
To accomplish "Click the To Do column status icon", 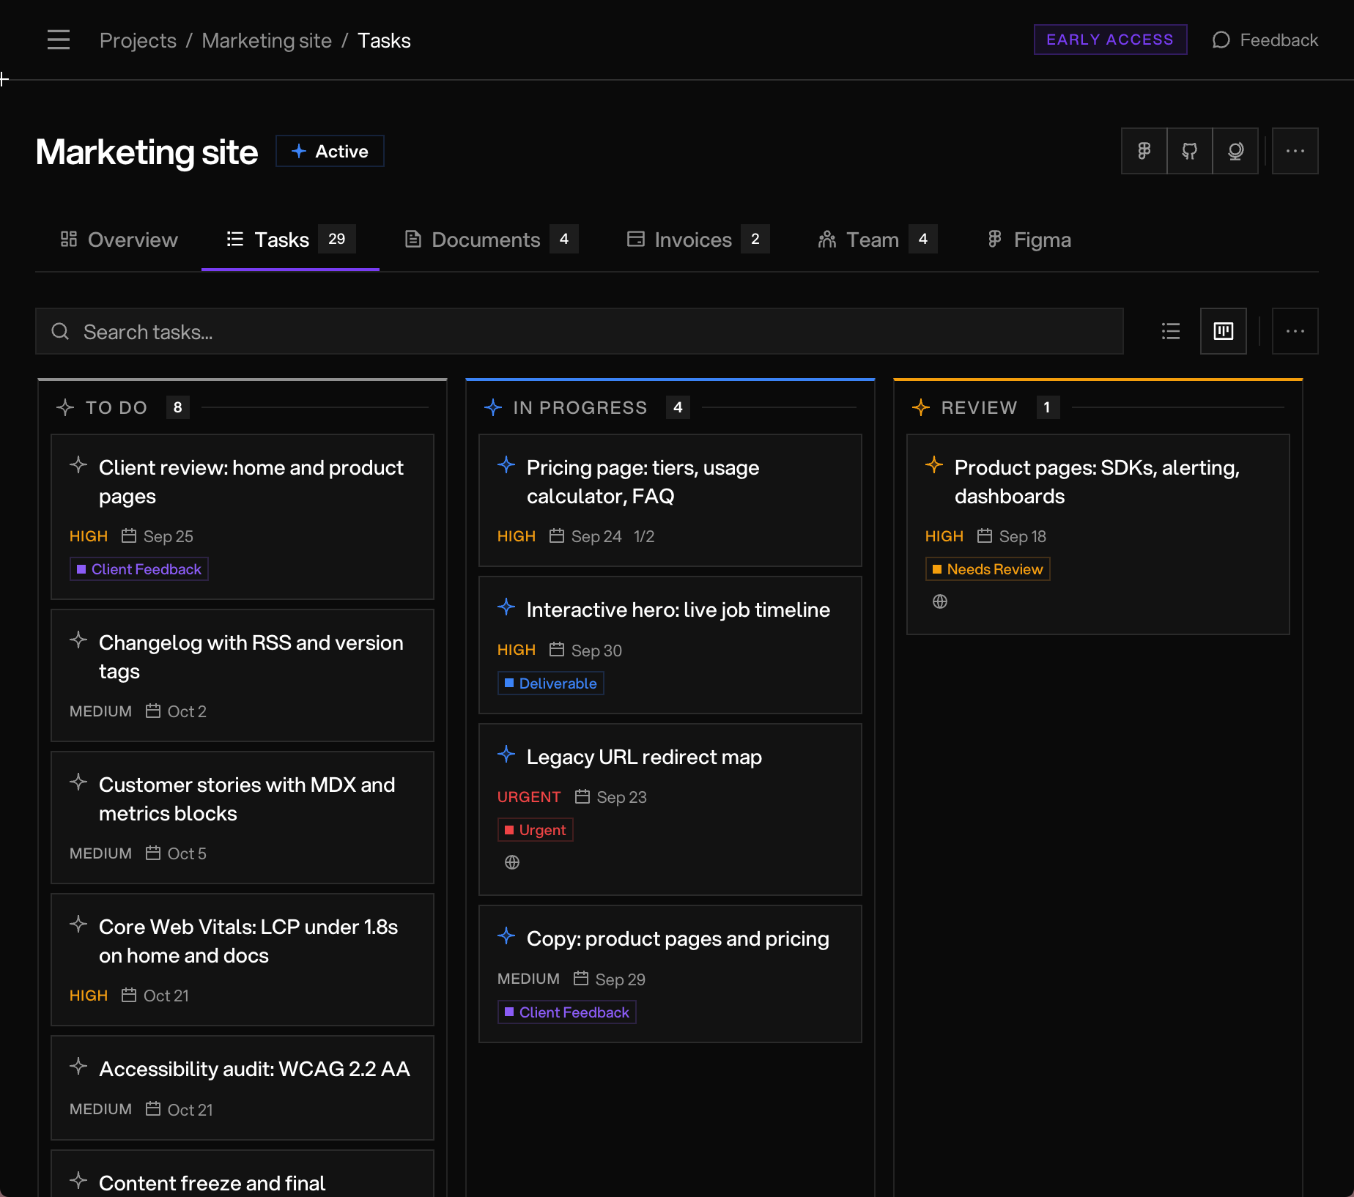I will [x=65, y=407].
